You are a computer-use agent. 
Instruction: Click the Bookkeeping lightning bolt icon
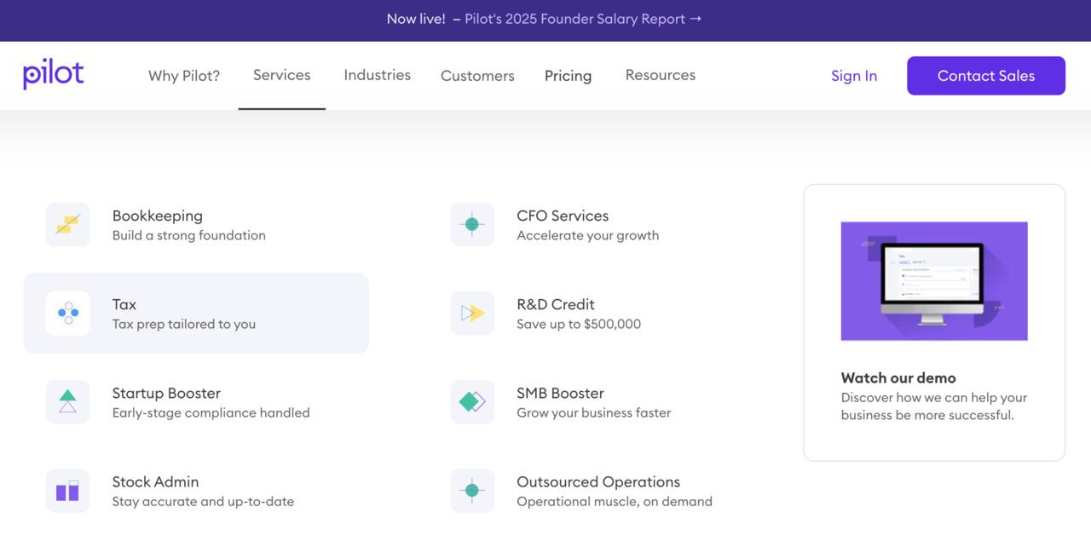click(67, 225)
